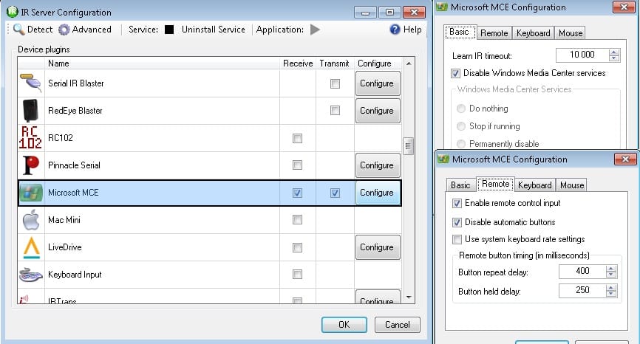Switch to Keyboard tab in lower dialog

pos(534,185)
